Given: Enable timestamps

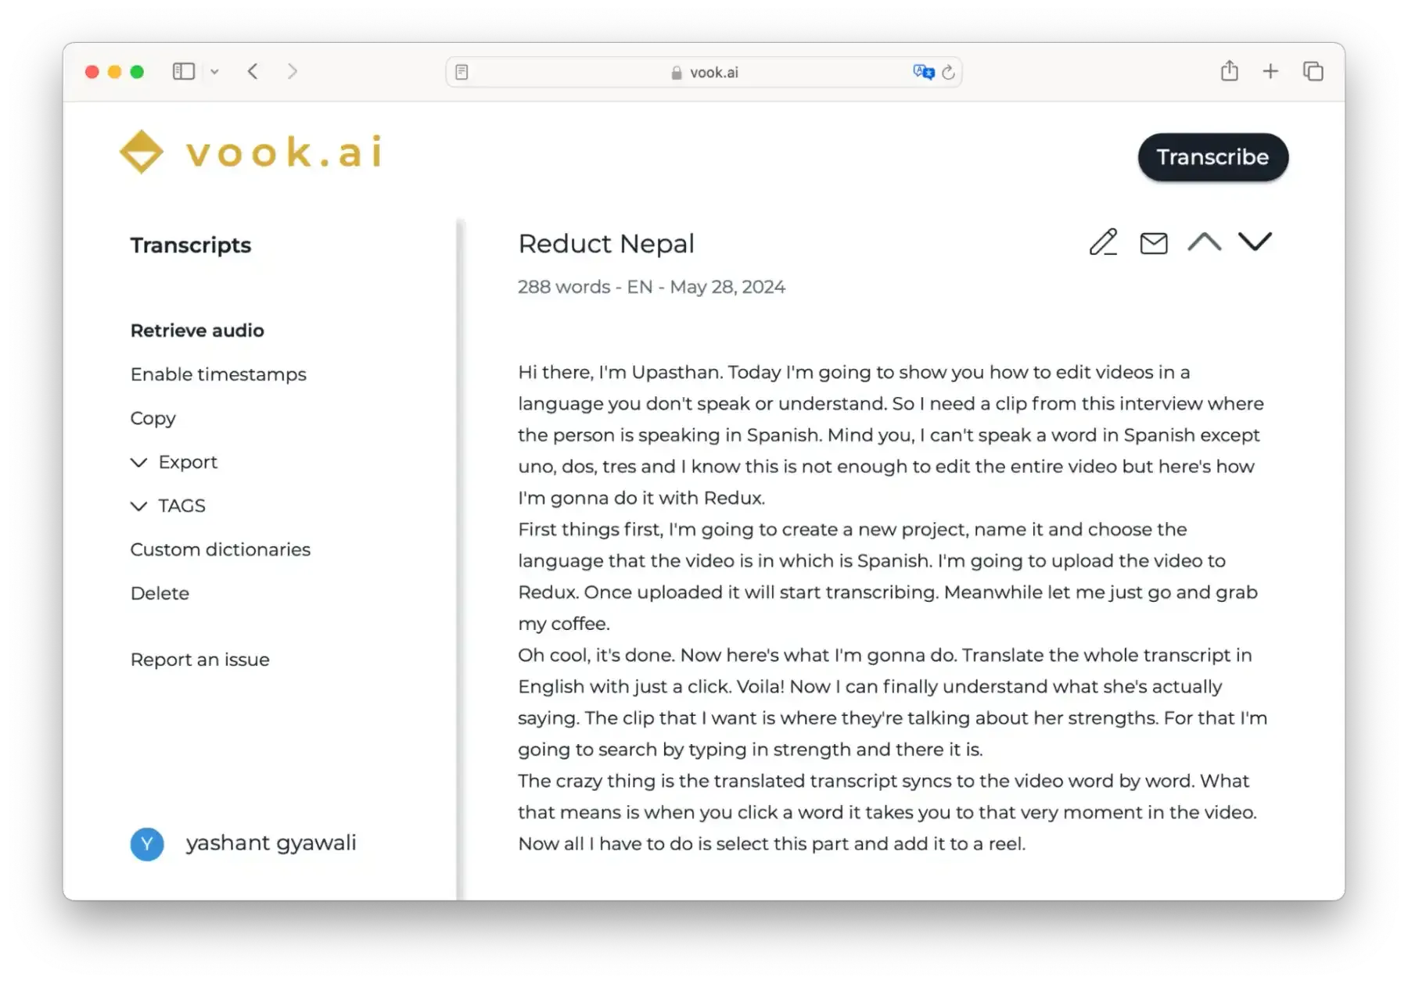Looking at the screenshot, I should [218, 374].
